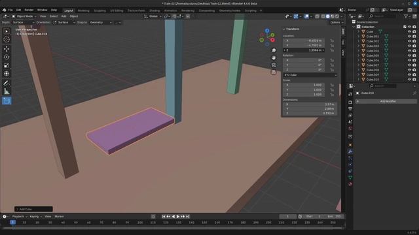Select the Select Box tool

pos(7,31)
